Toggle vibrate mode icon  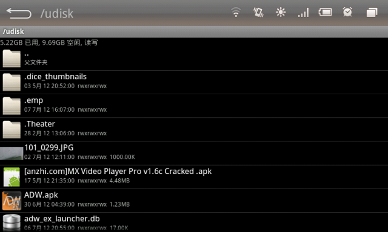[x=258, y=12]
